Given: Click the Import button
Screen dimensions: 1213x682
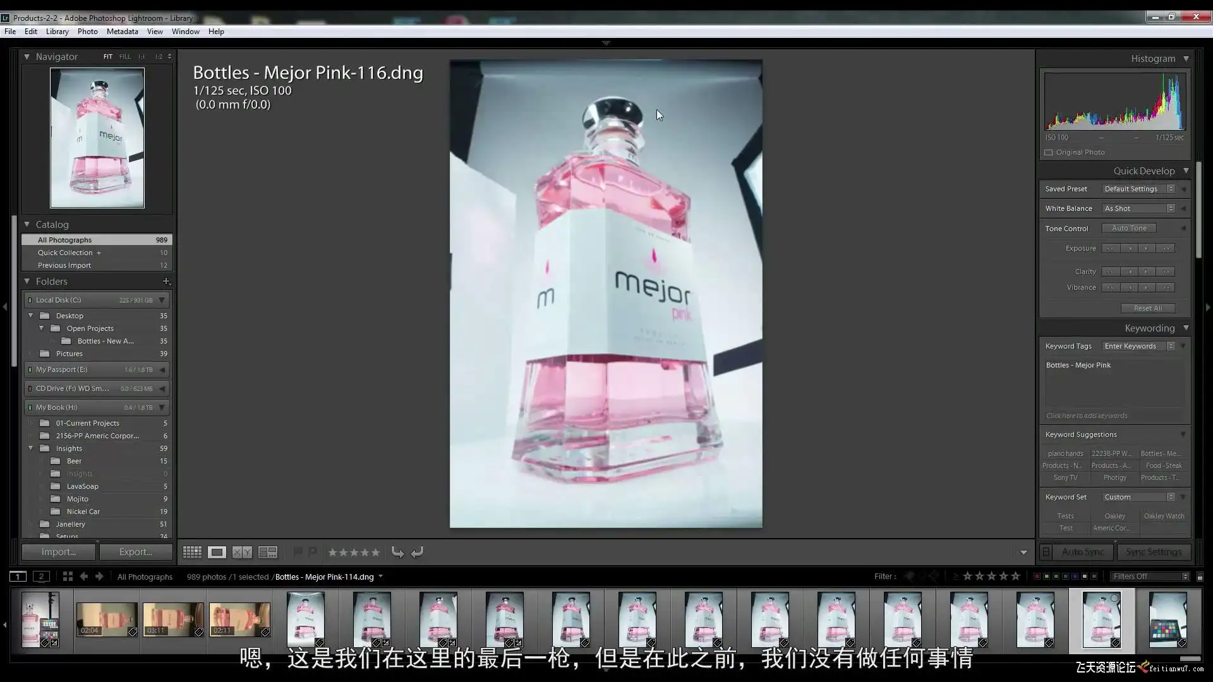Looking at the screenshot, I should pyautogui.click(x=59, y=552).
